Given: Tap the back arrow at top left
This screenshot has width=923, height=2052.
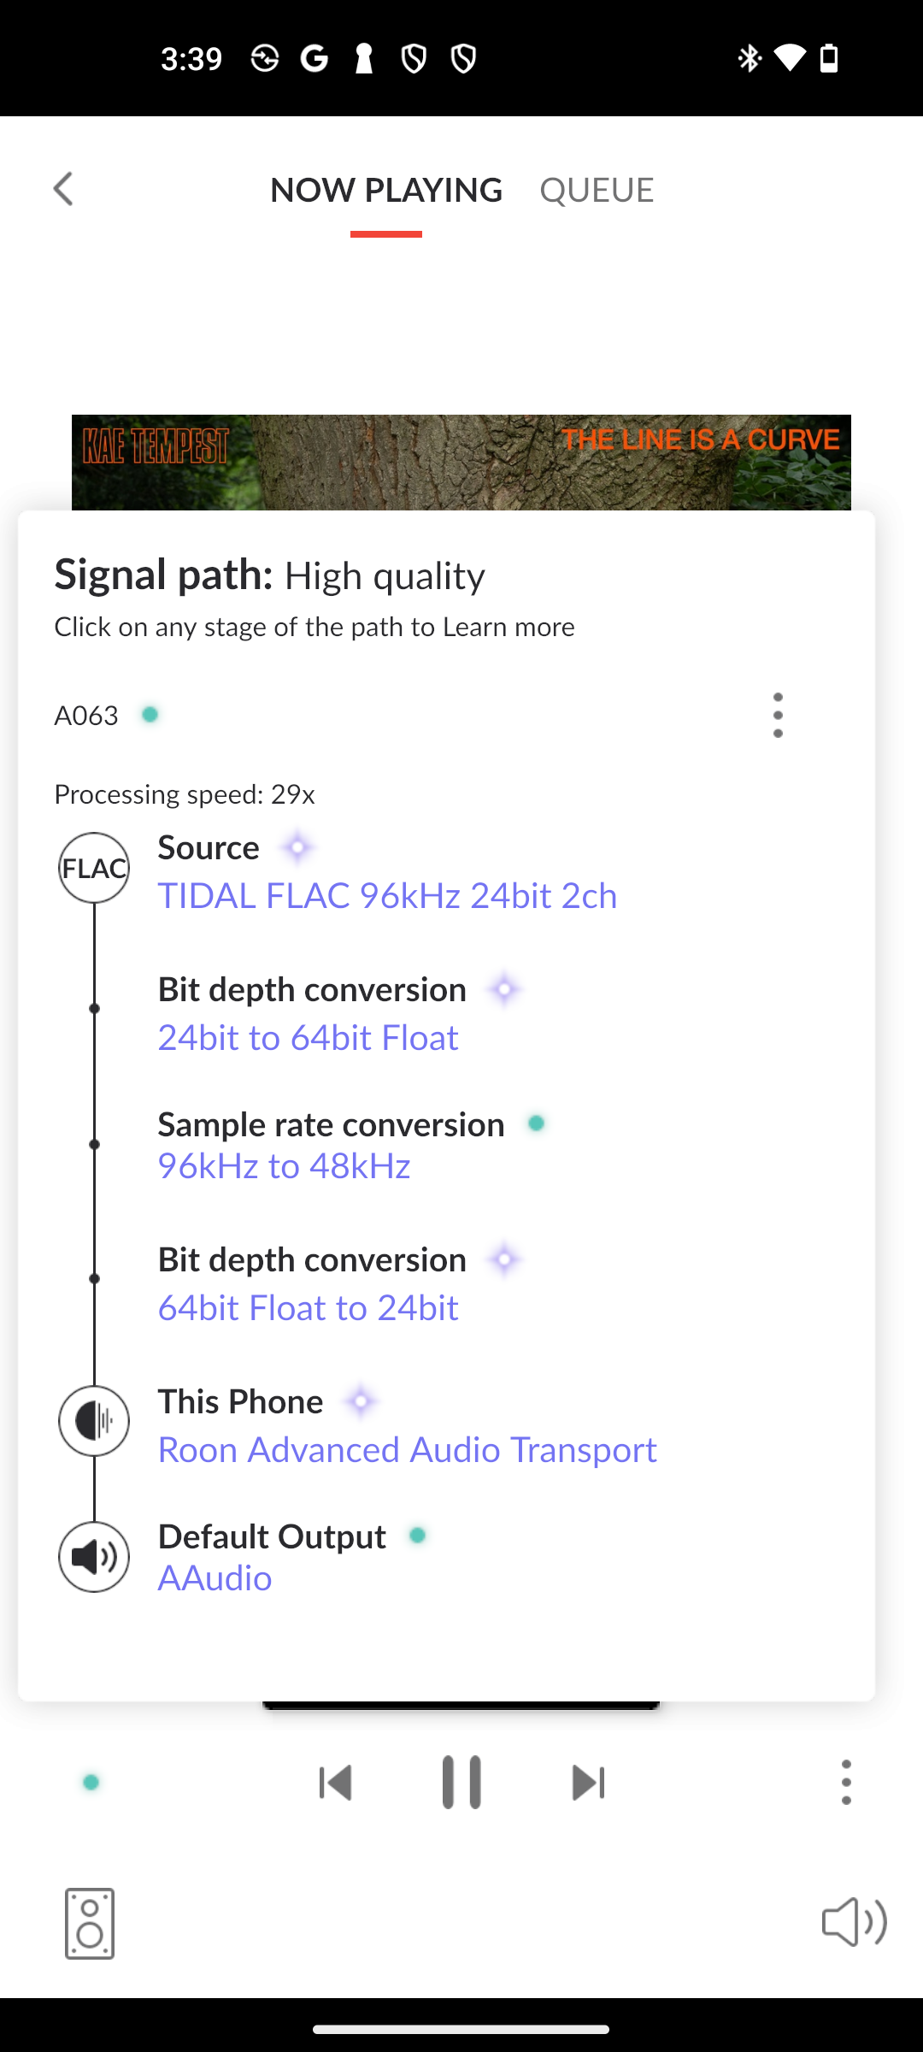Looking at the screenshot, I should pos(63,189).
